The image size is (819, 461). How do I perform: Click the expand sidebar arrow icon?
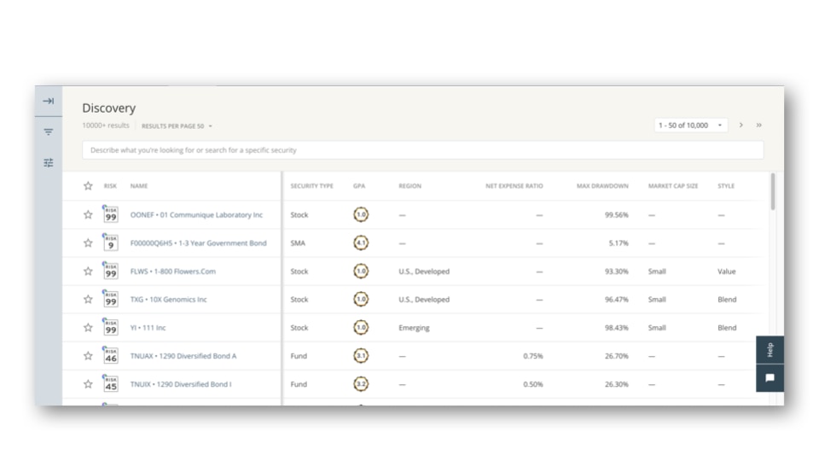click(x=49, y=101)
